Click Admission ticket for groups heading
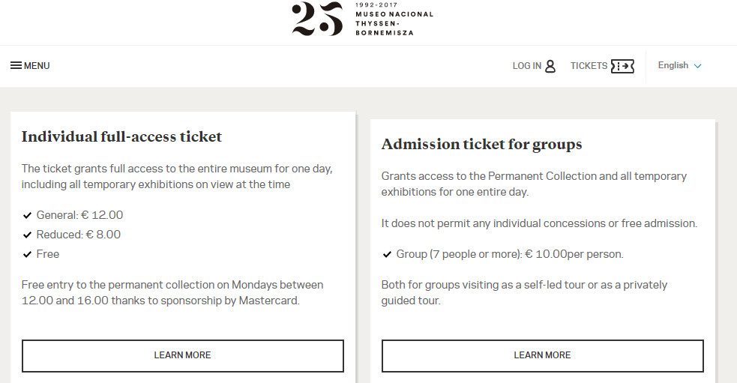737x383 pixels. click(482, 144)
